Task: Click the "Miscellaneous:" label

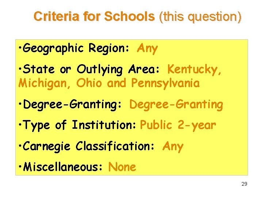Action: pyautogui.click(x=64, y=167)
